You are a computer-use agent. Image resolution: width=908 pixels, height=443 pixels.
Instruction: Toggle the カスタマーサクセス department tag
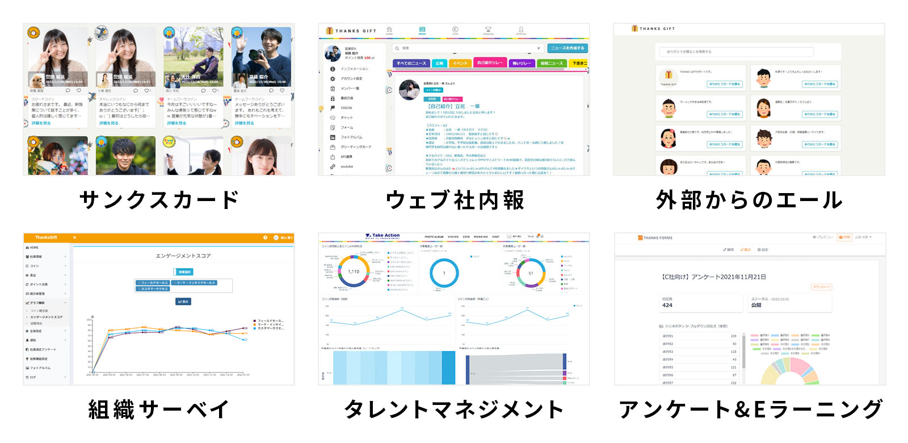click(154, 289)
